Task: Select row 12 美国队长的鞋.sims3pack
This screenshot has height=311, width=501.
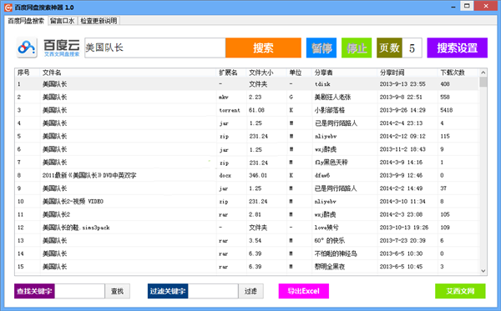Action: (246, 228)
